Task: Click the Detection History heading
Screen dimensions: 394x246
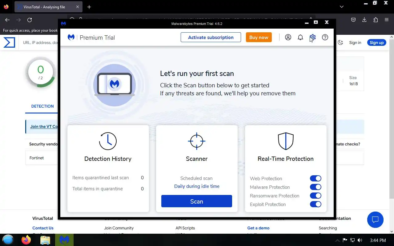Action: pos(108,159)
